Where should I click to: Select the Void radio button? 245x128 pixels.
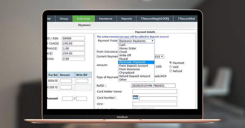[x=171, y=67]
